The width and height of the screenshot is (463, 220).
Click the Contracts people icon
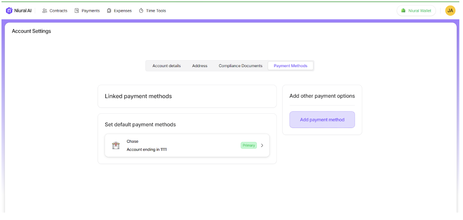(x=45, y=11)
